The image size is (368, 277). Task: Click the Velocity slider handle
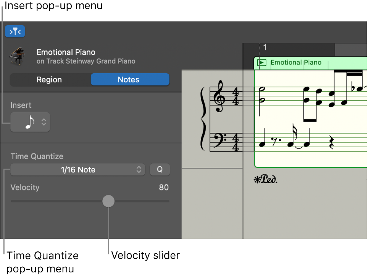click(x=108, y=201)
